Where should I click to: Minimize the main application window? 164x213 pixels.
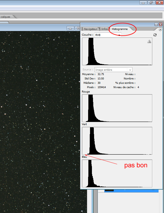[143, 2]
